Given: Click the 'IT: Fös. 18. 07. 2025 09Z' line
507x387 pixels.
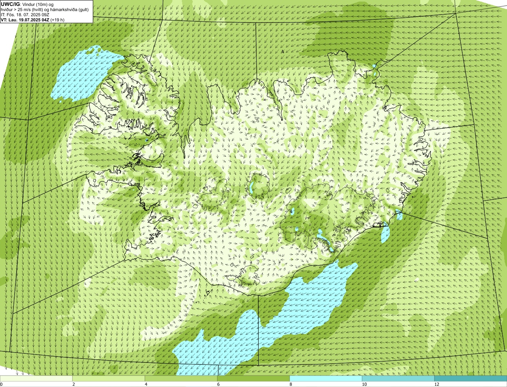Looking at the screenshot, I should tap(25, 14).
